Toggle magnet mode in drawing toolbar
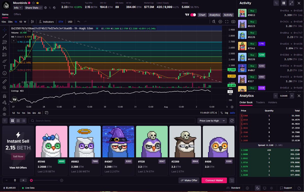The height and width of the screenshot is (192, 304). coord(5,96)
